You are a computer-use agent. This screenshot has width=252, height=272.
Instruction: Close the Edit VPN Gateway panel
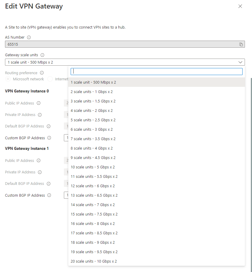click(240, 6)
